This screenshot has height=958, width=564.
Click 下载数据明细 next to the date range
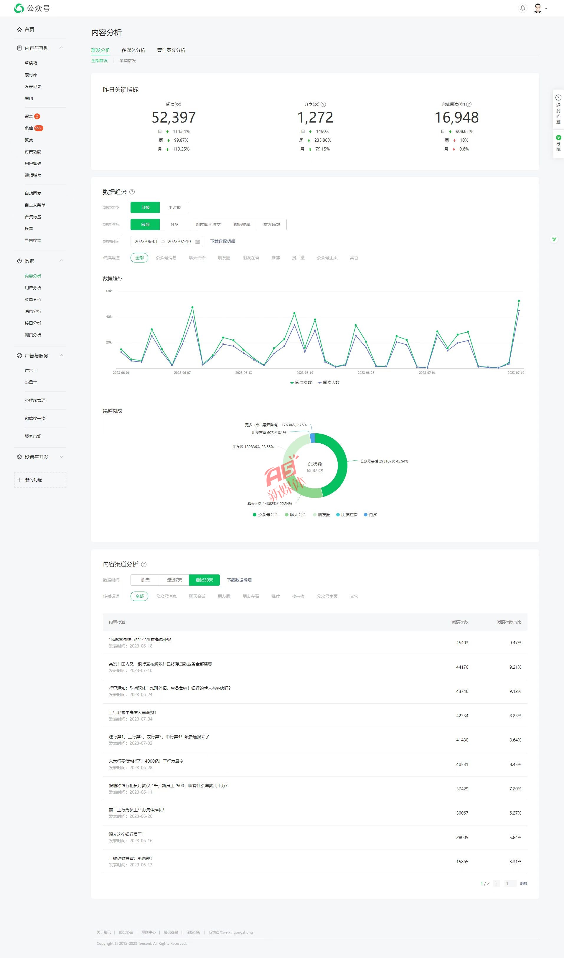coord(222,241)
